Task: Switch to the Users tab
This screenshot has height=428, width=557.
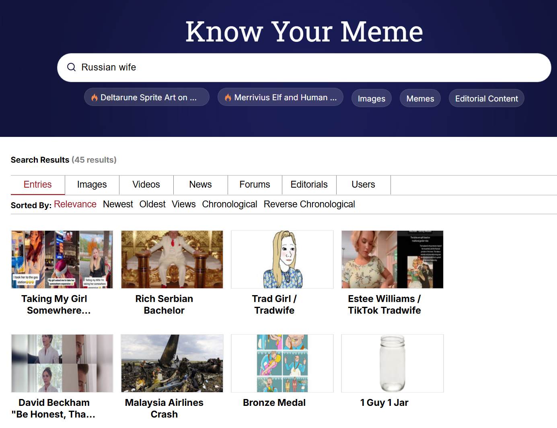Action: click(364, 185)
